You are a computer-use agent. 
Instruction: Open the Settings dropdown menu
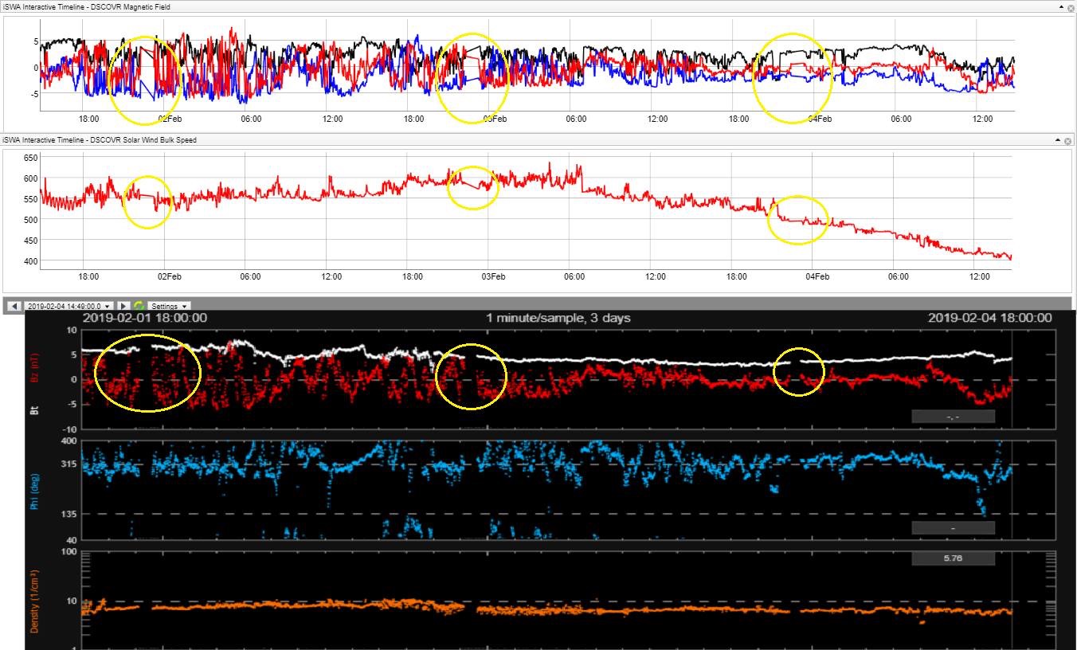pyautogui.click(x=170, y=306)
